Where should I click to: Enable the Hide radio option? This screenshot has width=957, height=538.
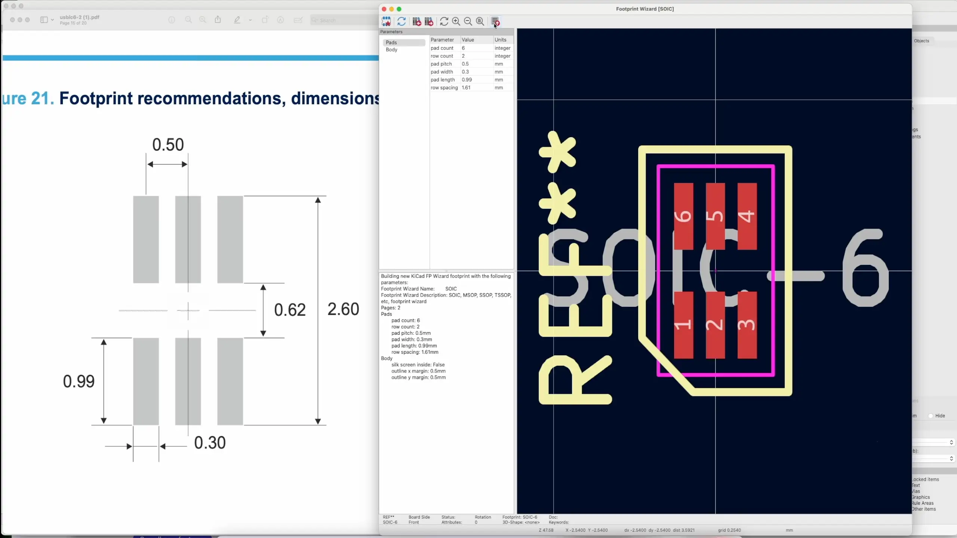tap(931, 415)
